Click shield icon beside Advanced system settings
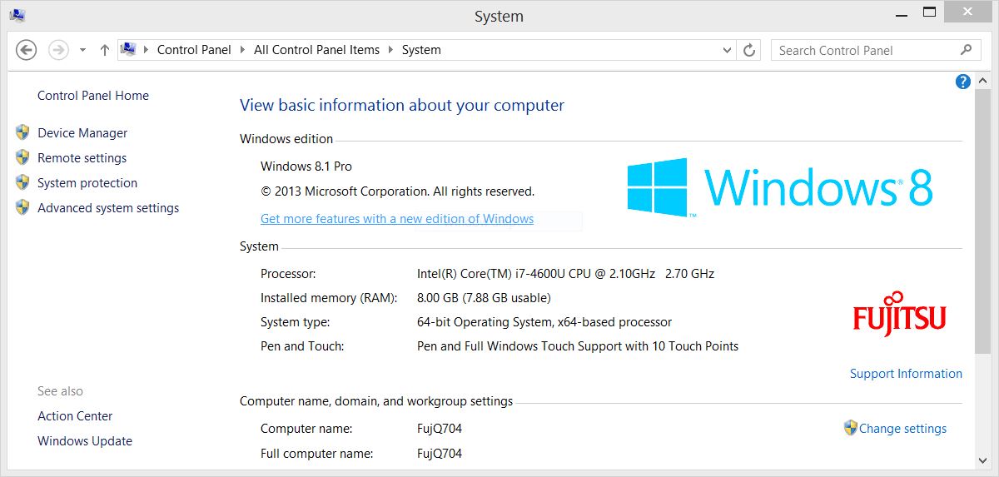 tap(22, 207)
